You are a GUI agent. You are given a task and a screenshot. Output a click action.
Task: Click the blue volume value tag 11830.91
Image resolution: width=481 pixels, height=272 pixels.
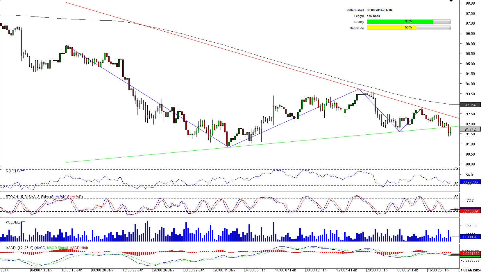[x=470, y=237]
